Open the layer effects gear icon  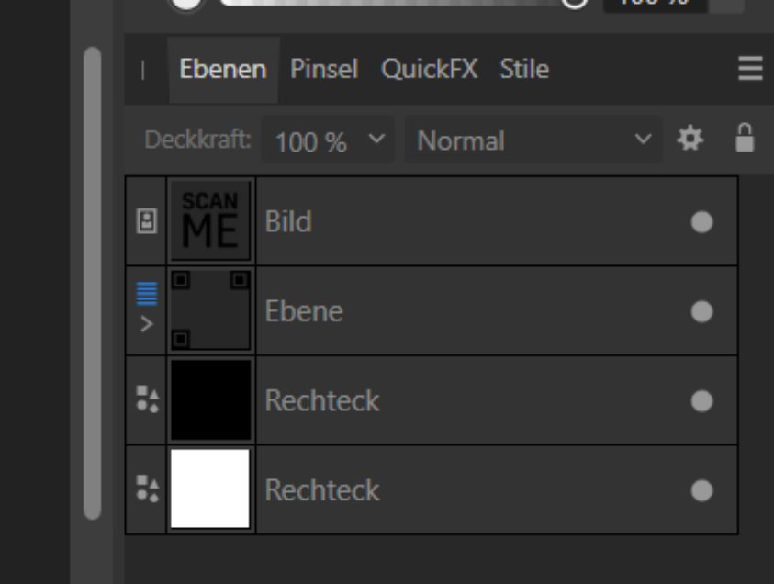click(x=692, y=140)
